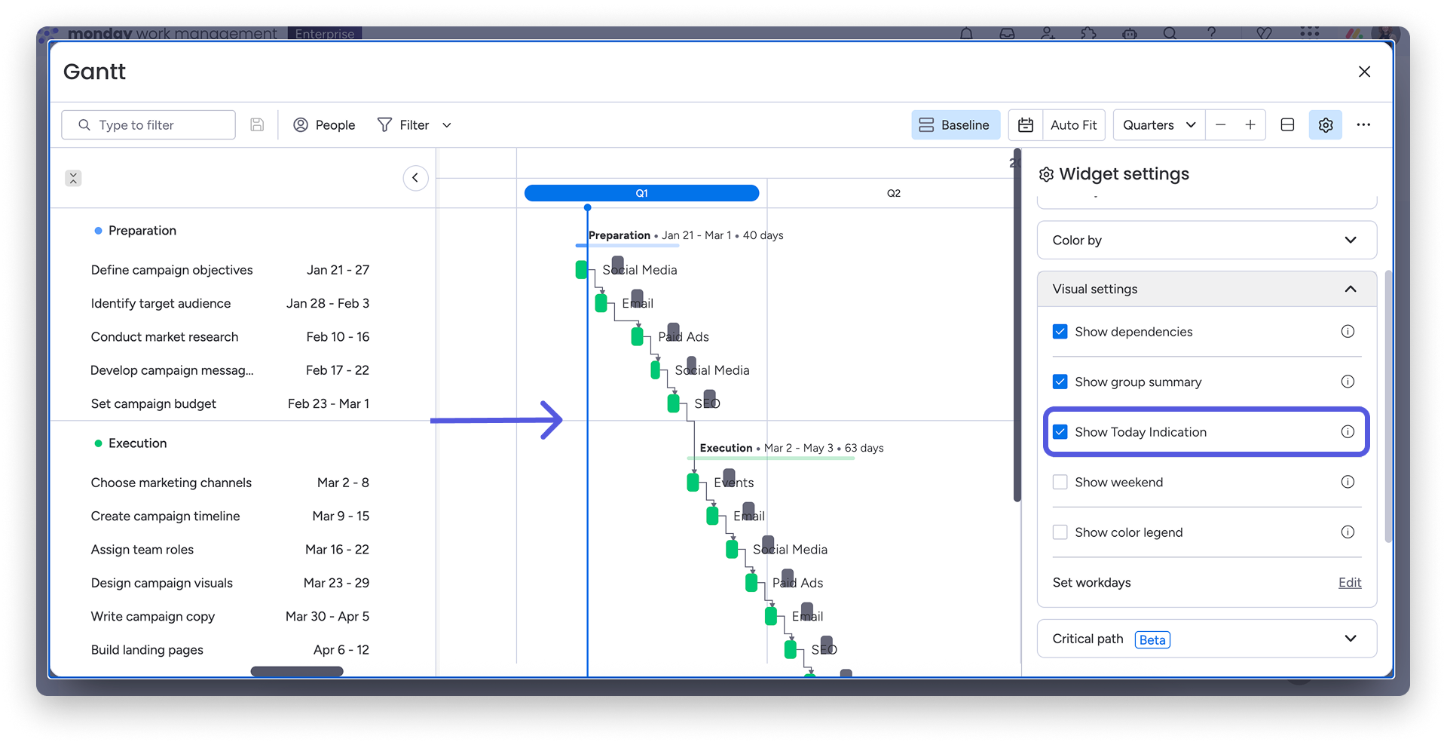Click the collapse all groups icon
This screenshot has width=1447, height=745.
(x=73, y=178)
